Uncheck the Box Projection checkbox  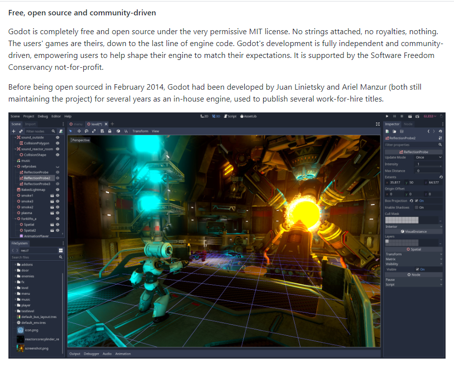[x=417, y=201]
